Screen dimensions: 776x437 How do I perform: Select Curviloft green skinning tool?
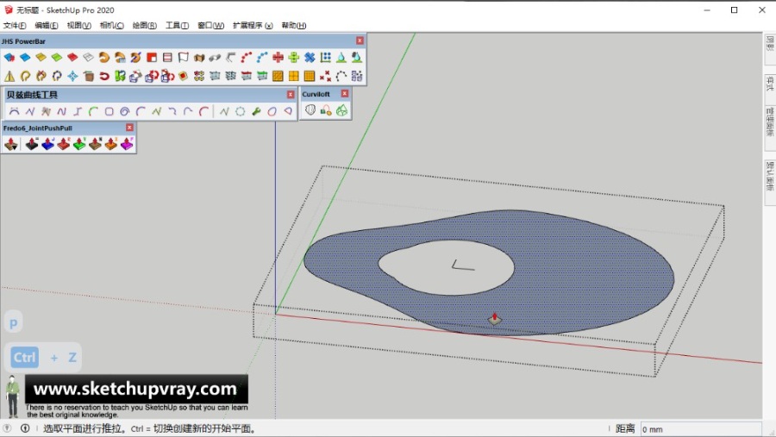pyautogui.click(x=342, y=110)
